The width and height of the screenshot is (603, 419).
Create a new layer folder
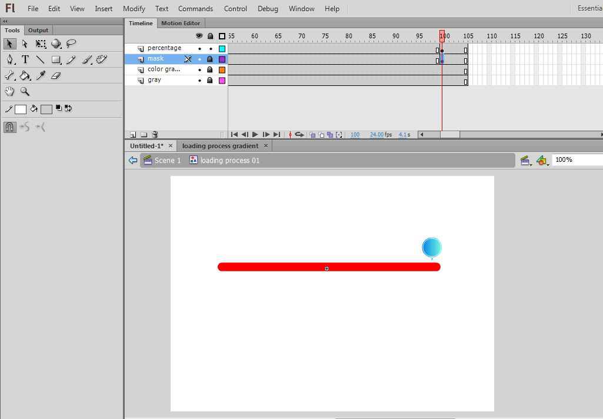tap(144, 135)
